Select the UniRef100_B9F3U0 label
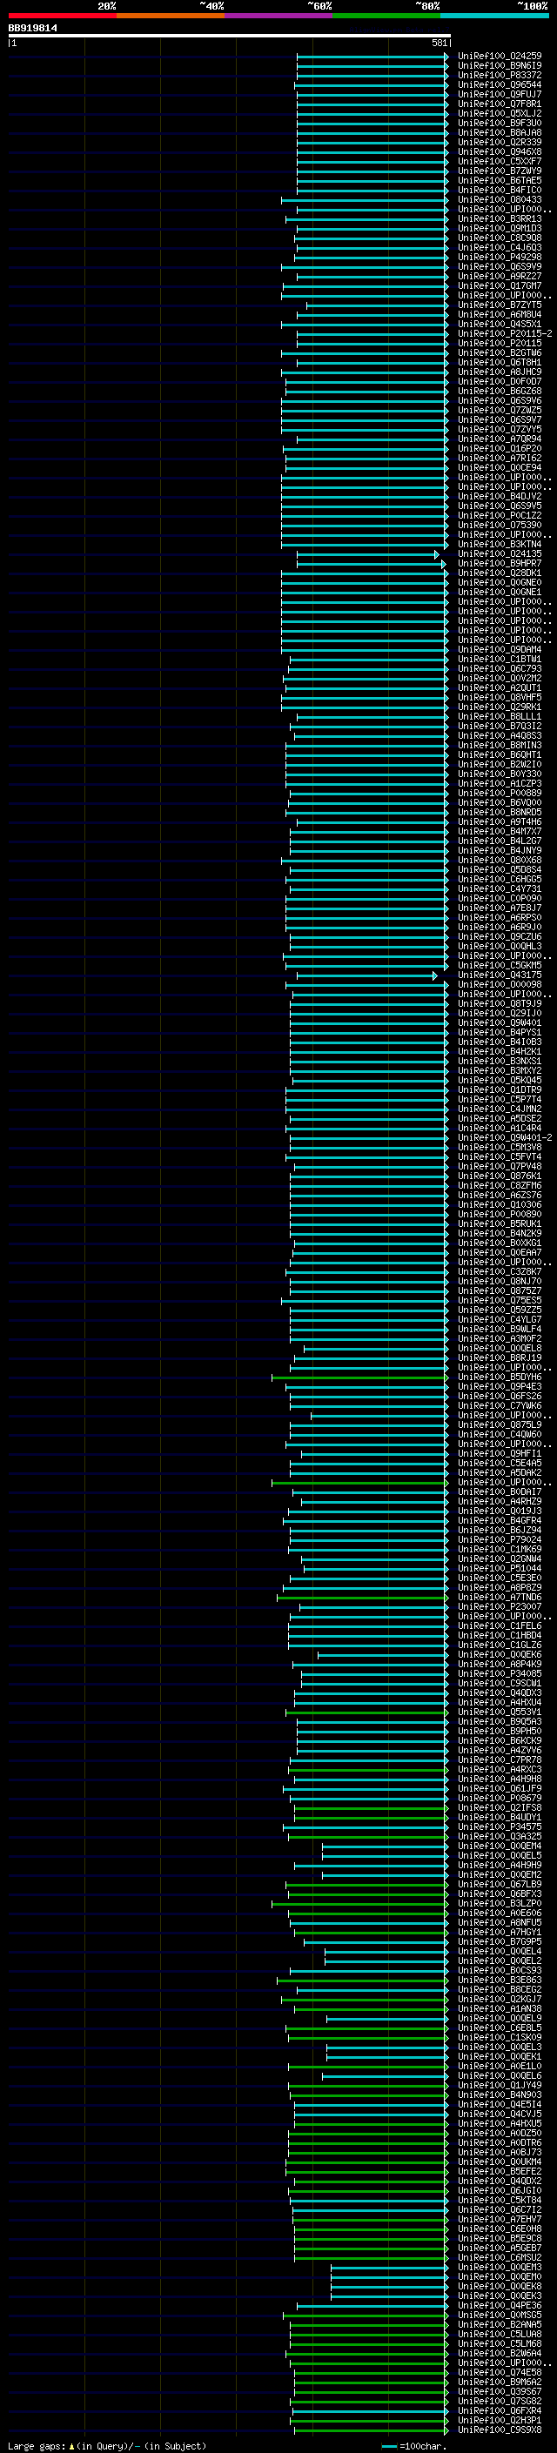 point(499,123)
